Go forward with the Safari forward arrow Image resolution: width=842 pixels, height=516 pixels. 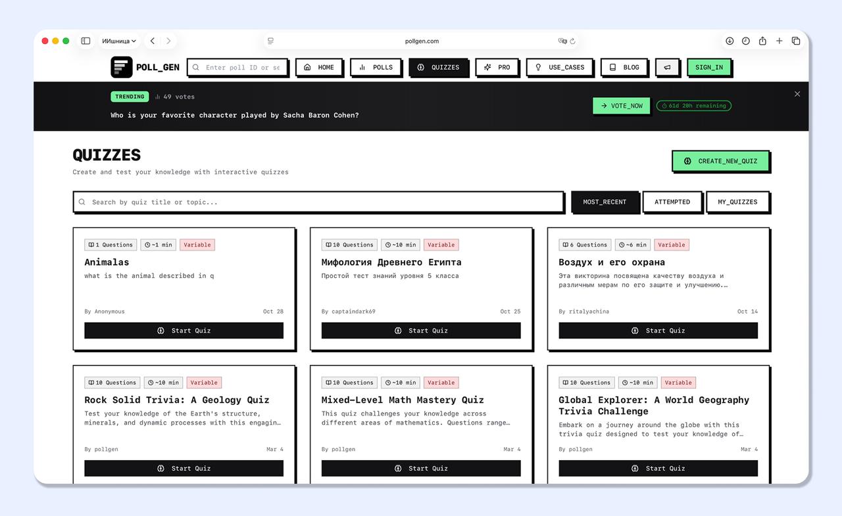pyautogui.click(x=168, y=41)
